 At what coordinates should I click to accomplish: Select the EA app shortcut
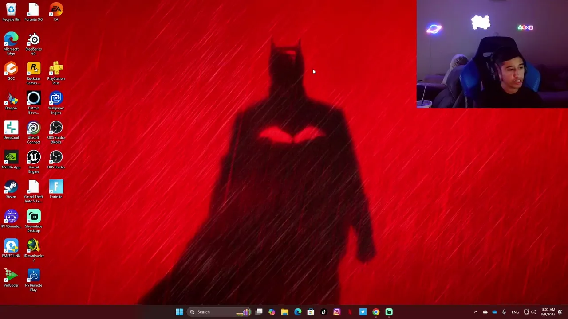pyautogui.click(x=56, y=12)
